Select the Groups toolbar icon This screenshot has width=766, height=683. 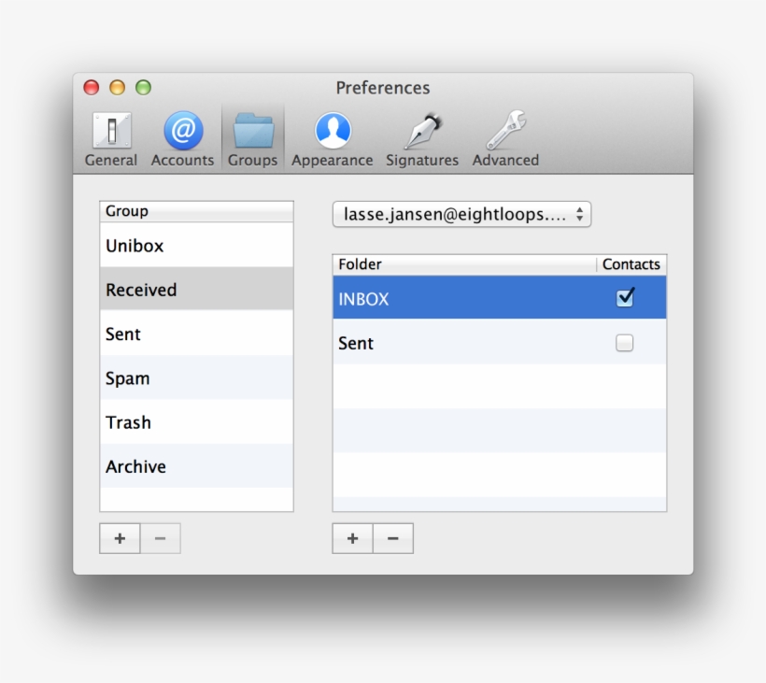coord(252,134)
